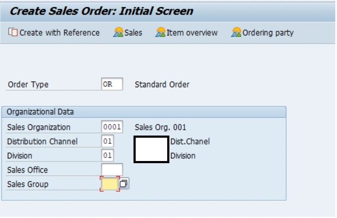Go to Item overview
Screen dimensions: 337x218
click(186, 32)
